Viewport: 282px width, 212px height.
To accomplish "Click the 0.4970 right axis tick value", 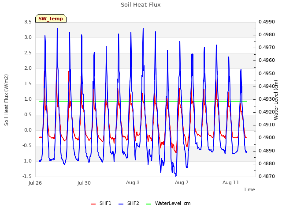I will click(267, 48).
